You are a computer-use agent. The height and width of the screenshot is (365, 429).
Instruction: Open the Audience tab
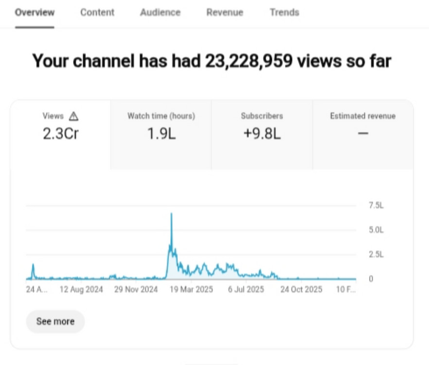160,13
